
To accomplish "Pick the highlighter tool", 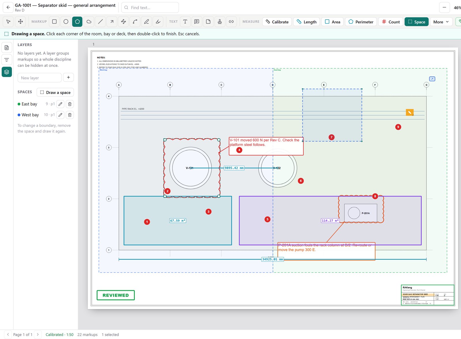I will tap(158, 22).
